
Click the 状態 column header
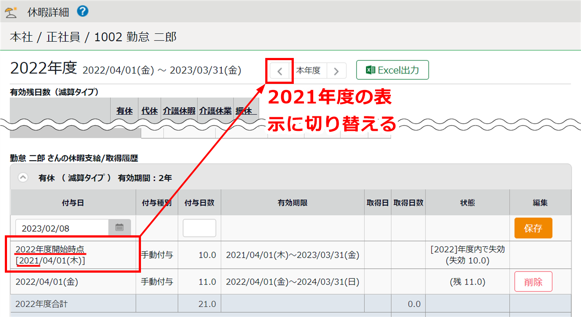[467, 203]
